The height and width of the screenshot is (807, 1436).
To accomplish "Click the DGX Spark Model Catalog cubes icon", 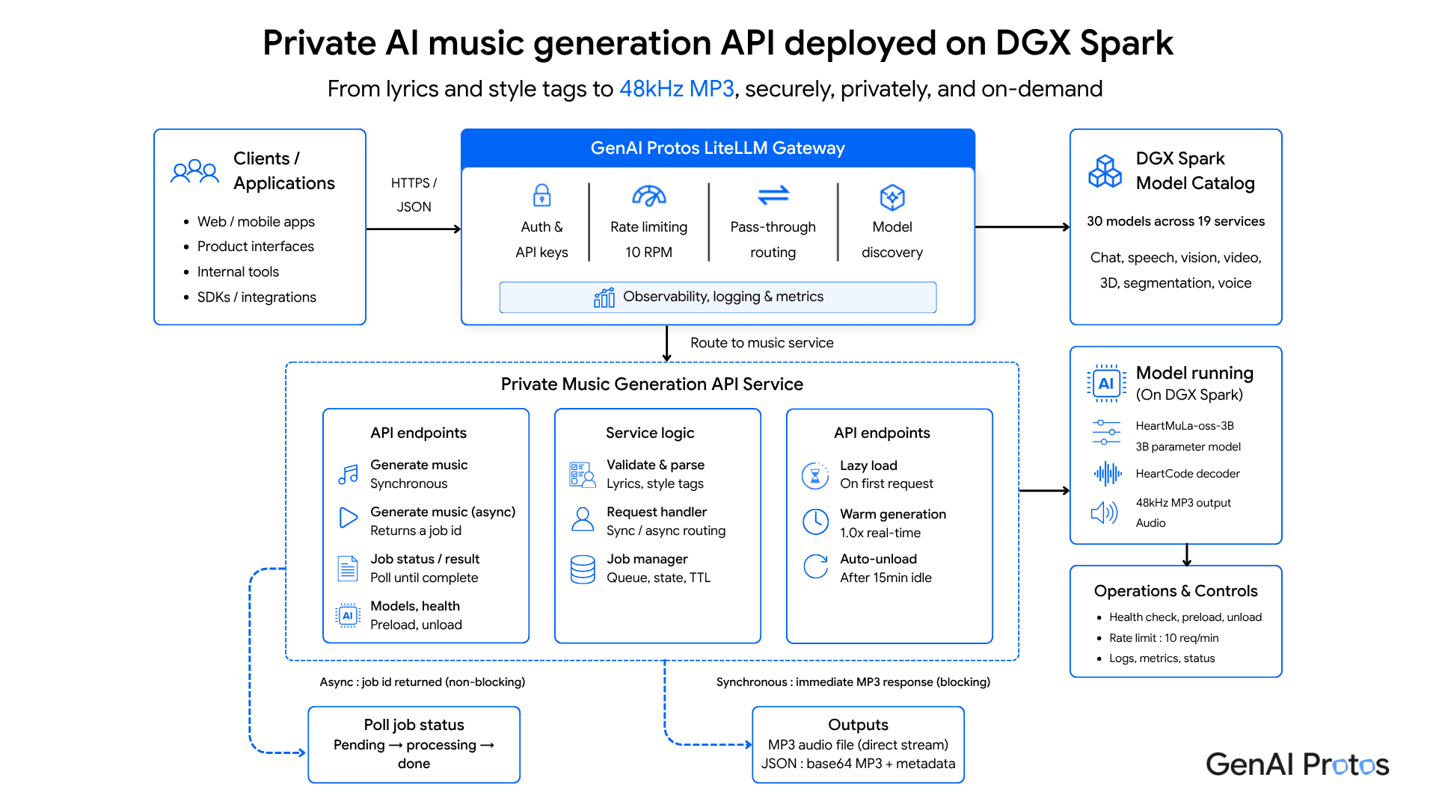I will (x=1105, y=171).
